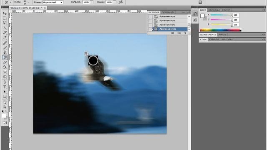Toggle Quick Mask mode
The height and width of the screenshot is (150, 267).
pyautogui.click(x=5, y=122)
